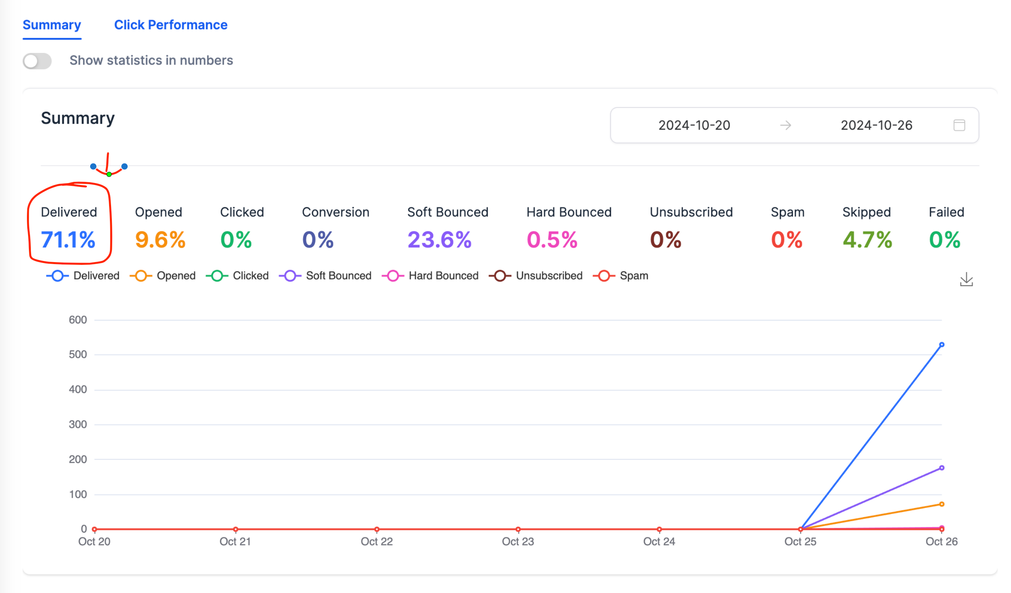Toggle Spam series in chart legend

(x=620, y=276)
